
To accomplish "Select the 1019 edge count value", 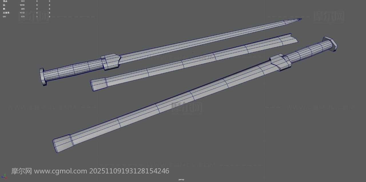I will [22, 5].
